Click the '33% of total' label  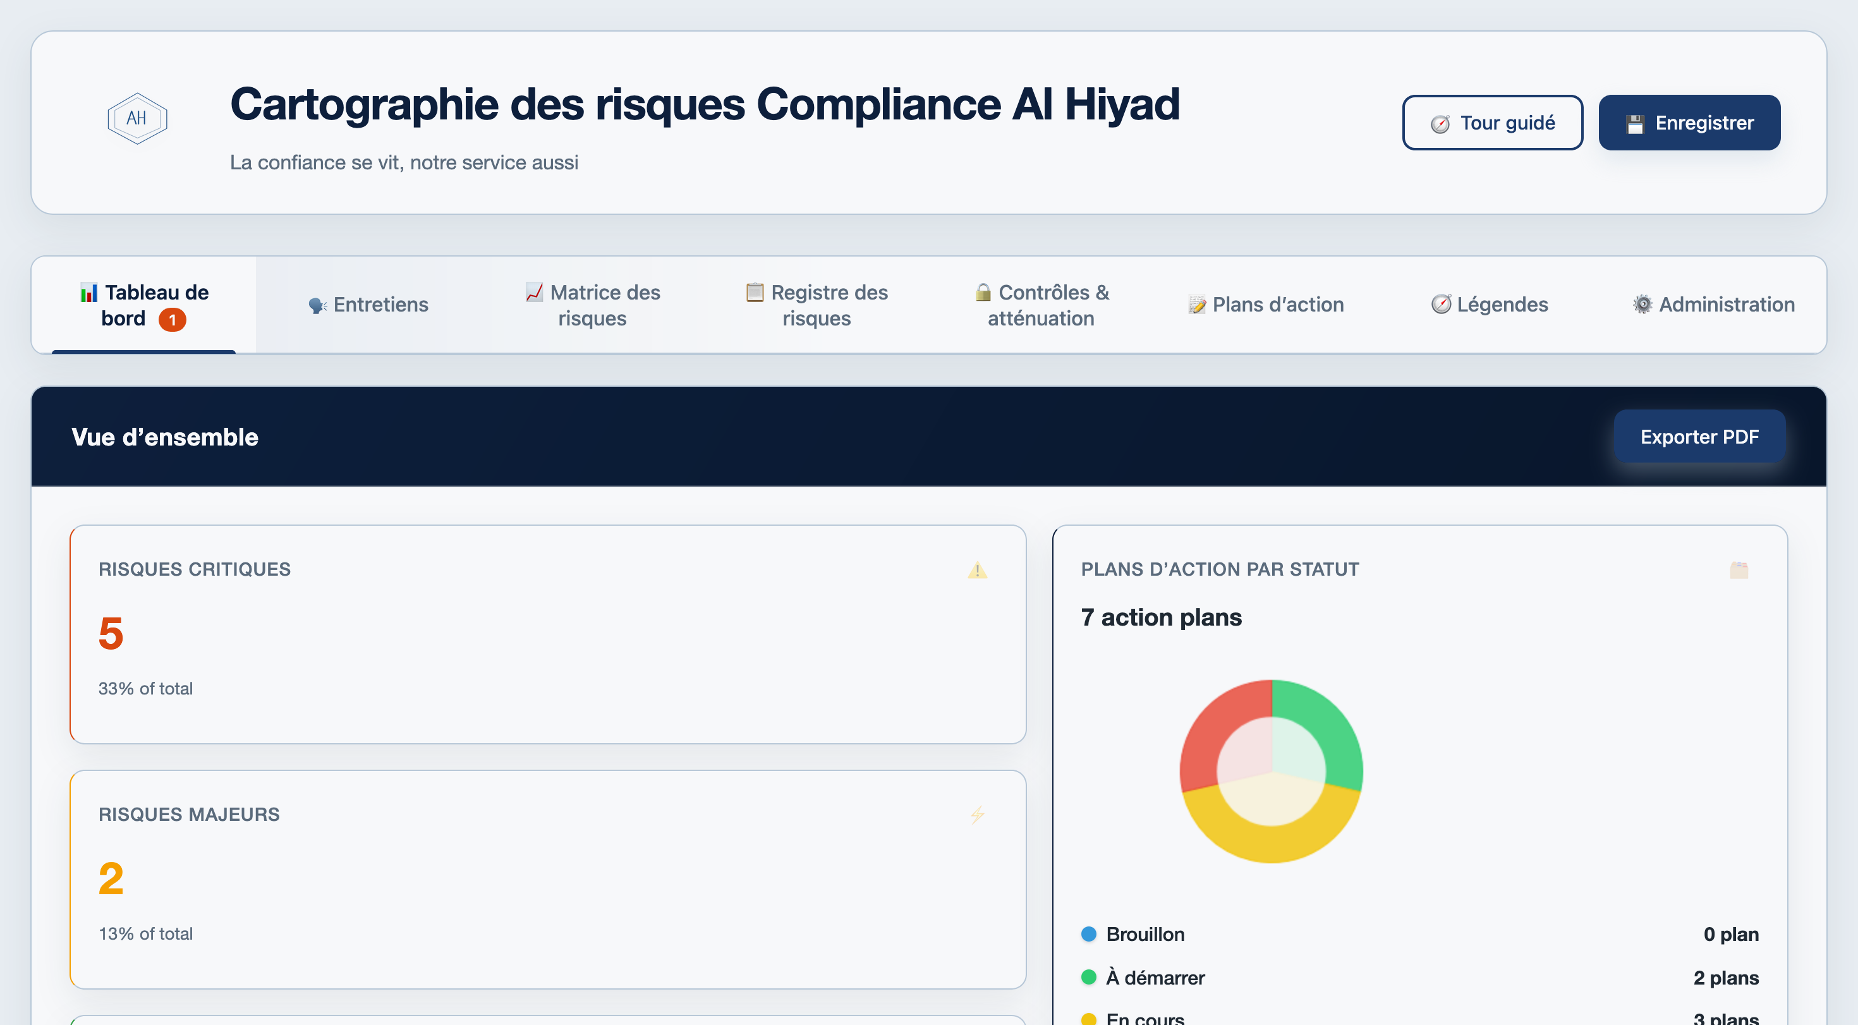point(145,689)
